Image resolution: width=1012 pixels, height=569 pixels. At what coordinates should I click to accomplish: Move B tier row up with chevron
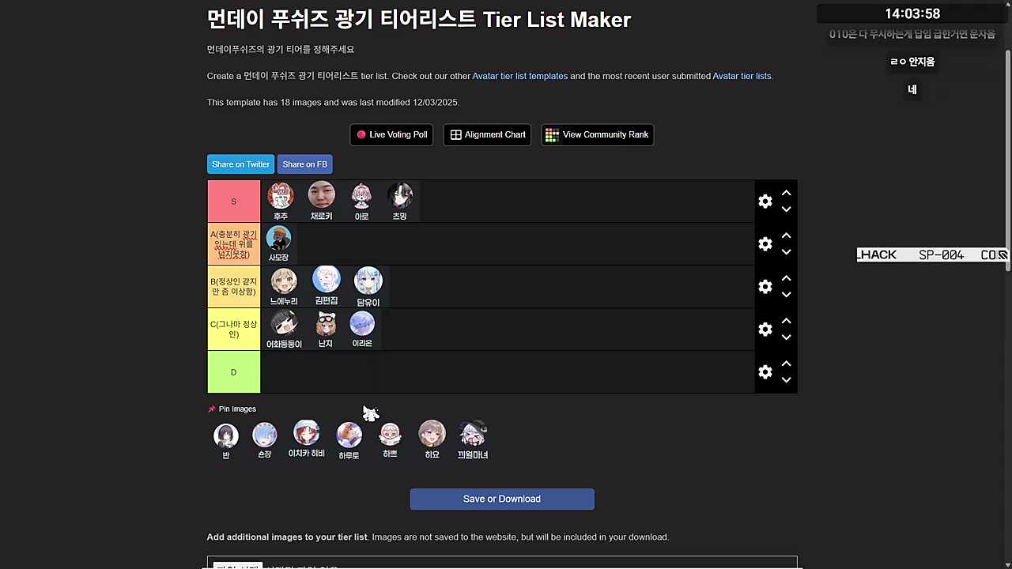click(786, 278)
